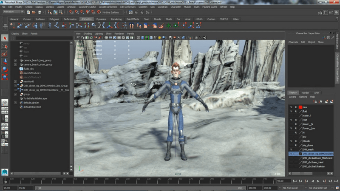This screenshot has width=340, height=191.
Task: Click the Joint tool shelf icon
Action: [57, 25]
